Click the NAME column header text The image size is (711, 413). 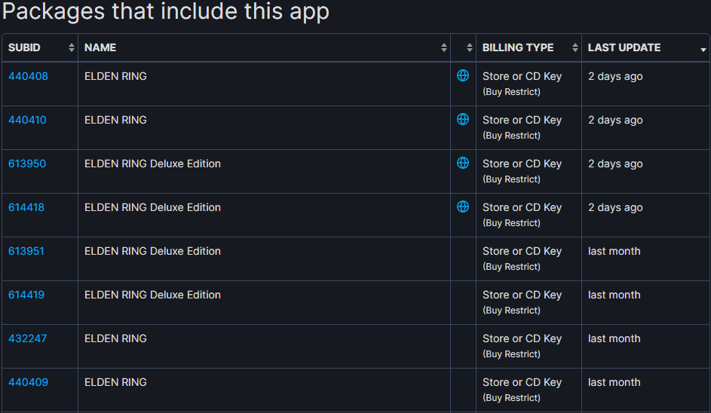tap(100, 47)
